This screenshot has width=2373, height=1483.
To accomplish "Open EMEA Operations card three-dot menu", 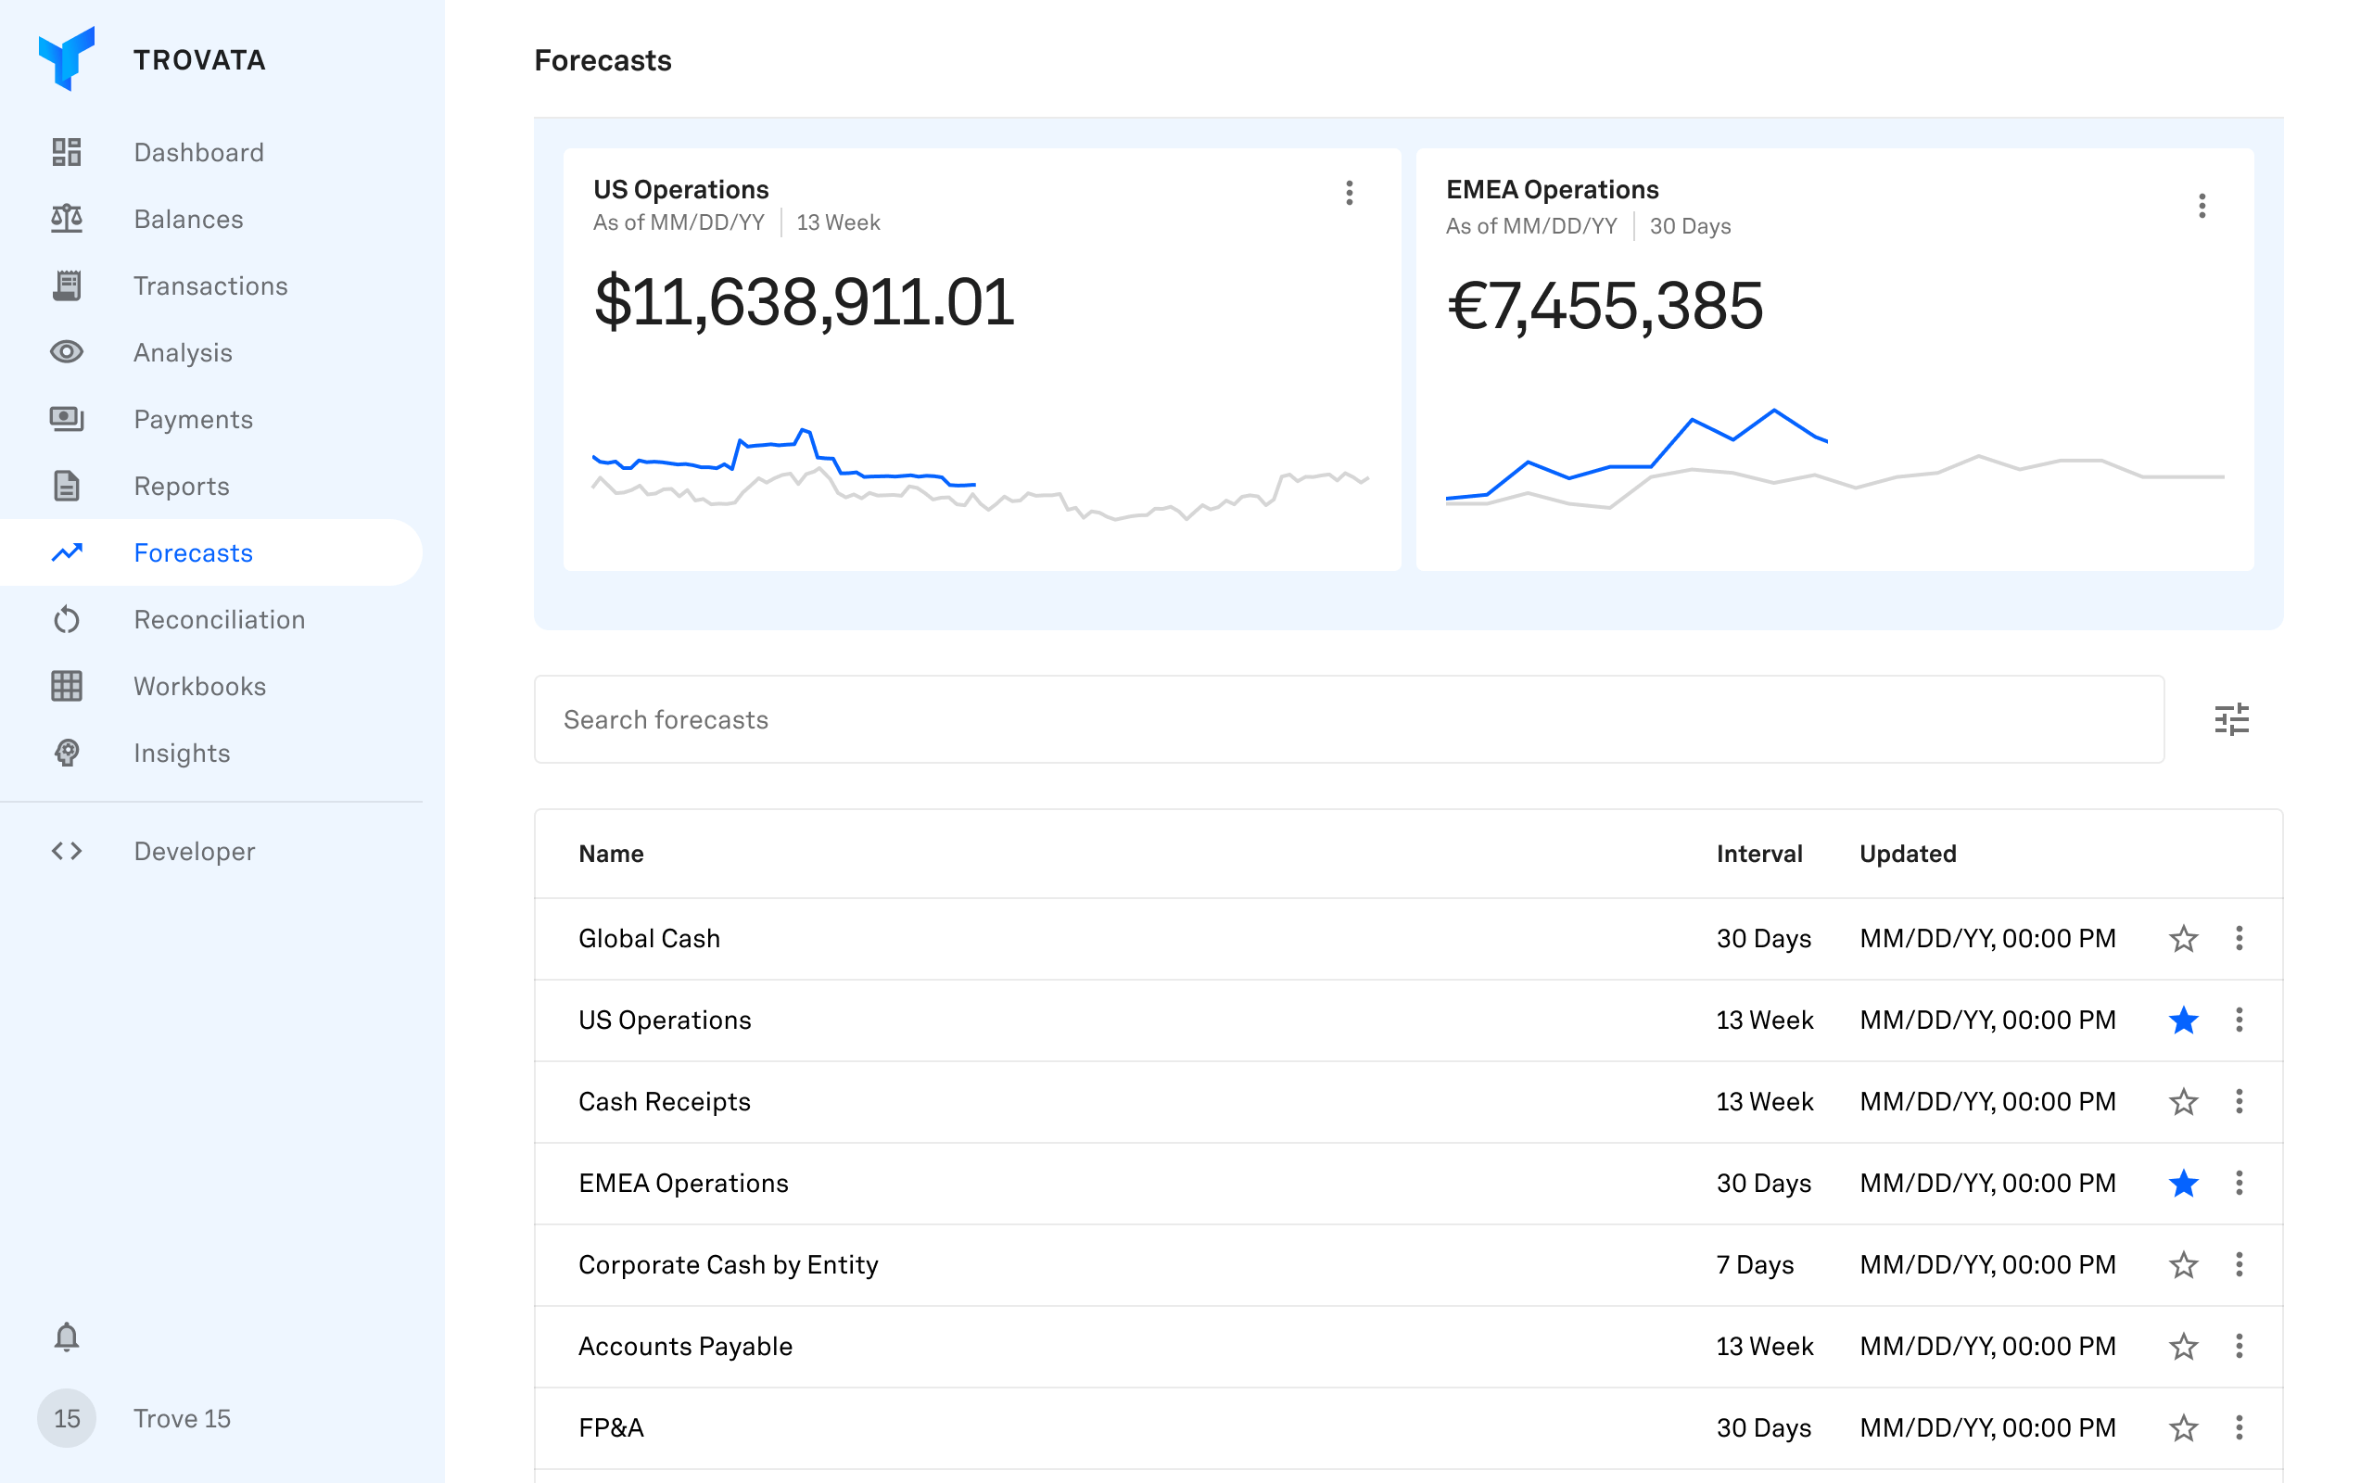I will point(2202,206).
